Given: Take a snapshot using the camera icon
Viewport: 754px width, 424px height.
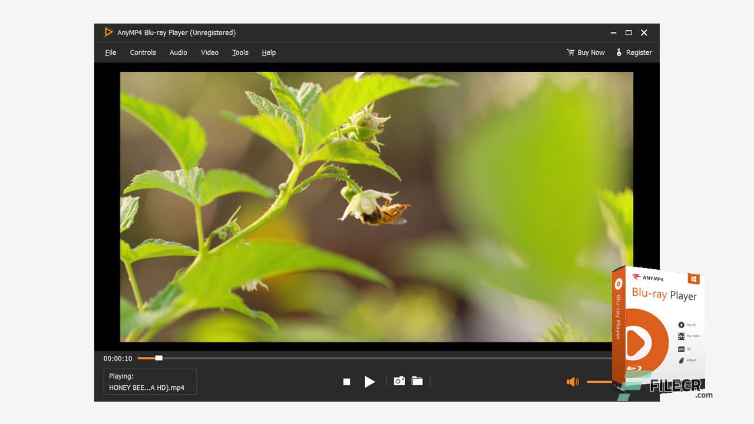Looking at the screenshot, I should click(399, 381).
